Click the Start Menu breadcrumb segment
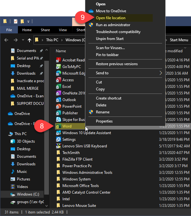The height and width of the screenshot is (216, 191). pyautogui.click(x=179, y=40)
